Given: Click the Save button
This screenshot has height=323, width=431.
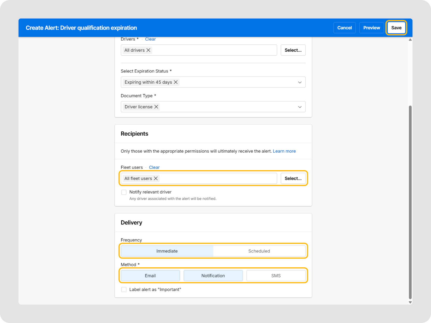Looking at the screenshot, I should [396, 28].
